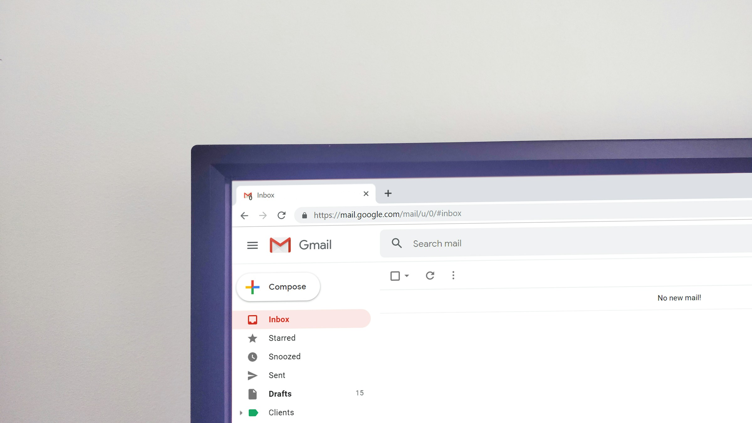Select the Starred folder
This screenshot has height=423, width=752.
[x=280, y=338]
